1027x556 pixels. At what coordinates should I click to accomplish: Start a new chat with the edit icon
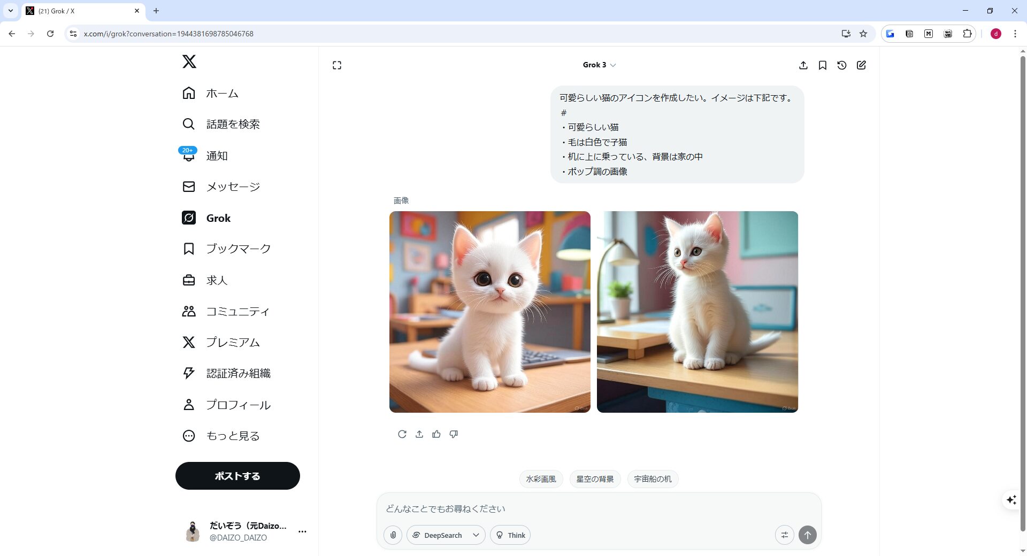point(861,65)
